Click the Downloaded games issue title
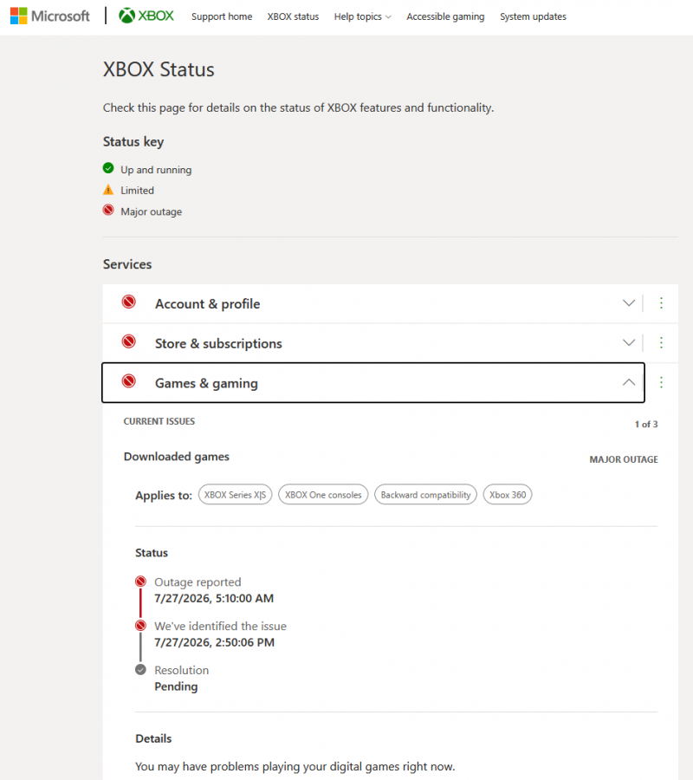693x780 pixels. tap(177, 457)
